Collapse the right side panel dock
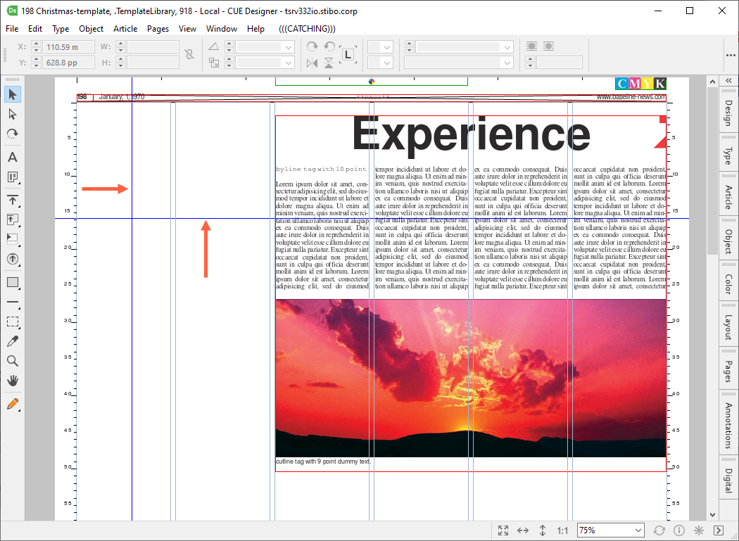Viewport: 739px width, 541px height. click(x=728, y=81)
